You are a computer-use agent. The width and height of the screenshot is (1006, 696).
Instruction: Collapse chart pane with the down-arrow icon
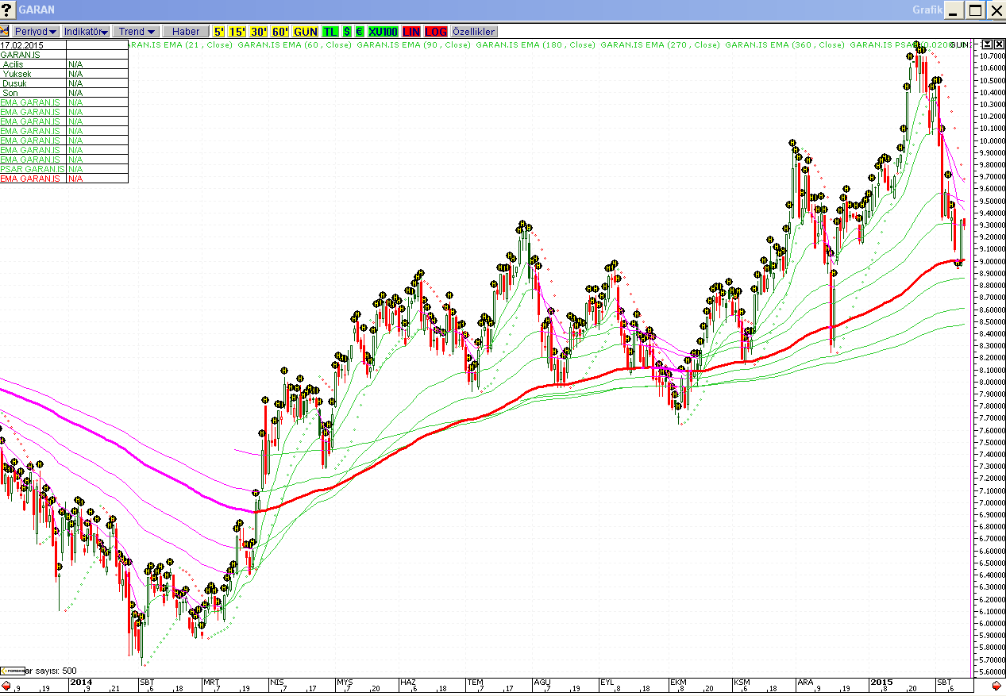point(987,44)
